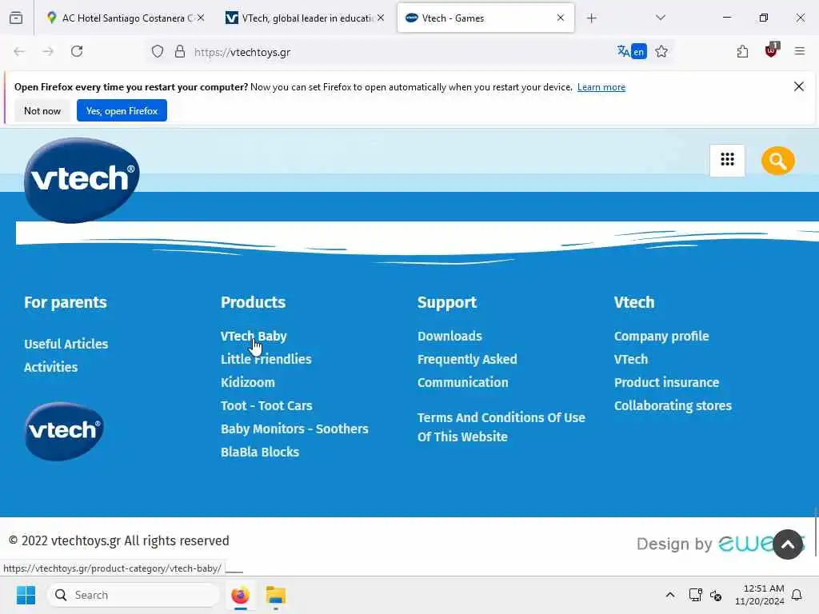Open the grid menu icon on VTech header

pyautogui.click(x=727, y=160)
